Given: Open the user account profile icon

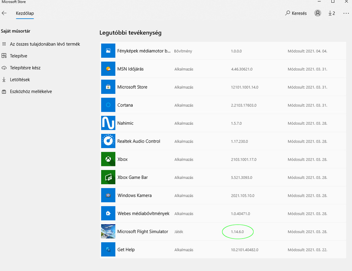Looking at the screenshot, I should point(318,13).
